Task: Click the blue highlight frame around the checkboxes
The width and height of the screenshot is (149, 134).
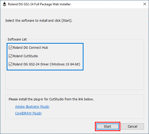Action: 45,43
